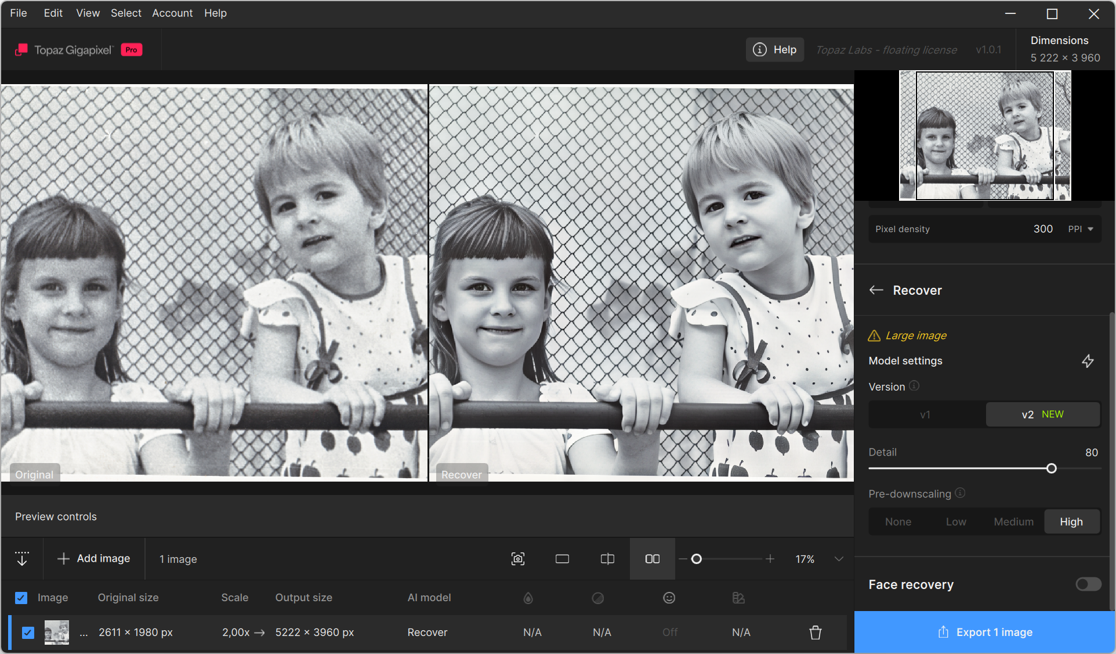Click the 17% zoom value
This screenshot has width=1116, height=654.
(x=805, y=559)
